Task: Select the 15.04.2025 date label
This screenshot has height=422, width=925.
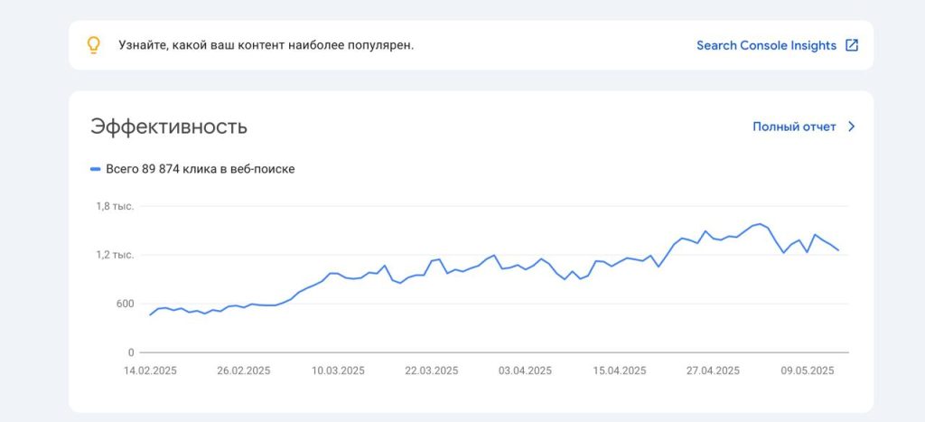Action: click(x=620, y=370)
